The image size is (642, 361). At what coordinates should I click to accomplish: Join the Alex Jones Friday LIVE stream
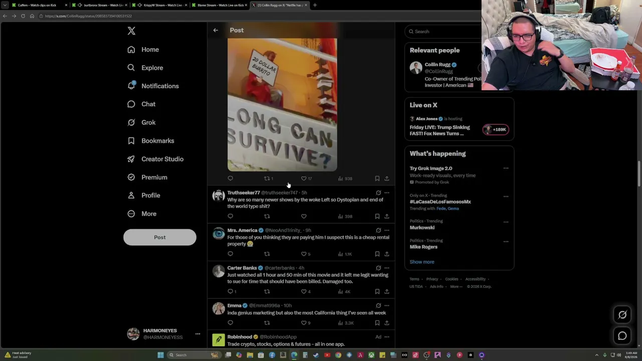point(496,129)
